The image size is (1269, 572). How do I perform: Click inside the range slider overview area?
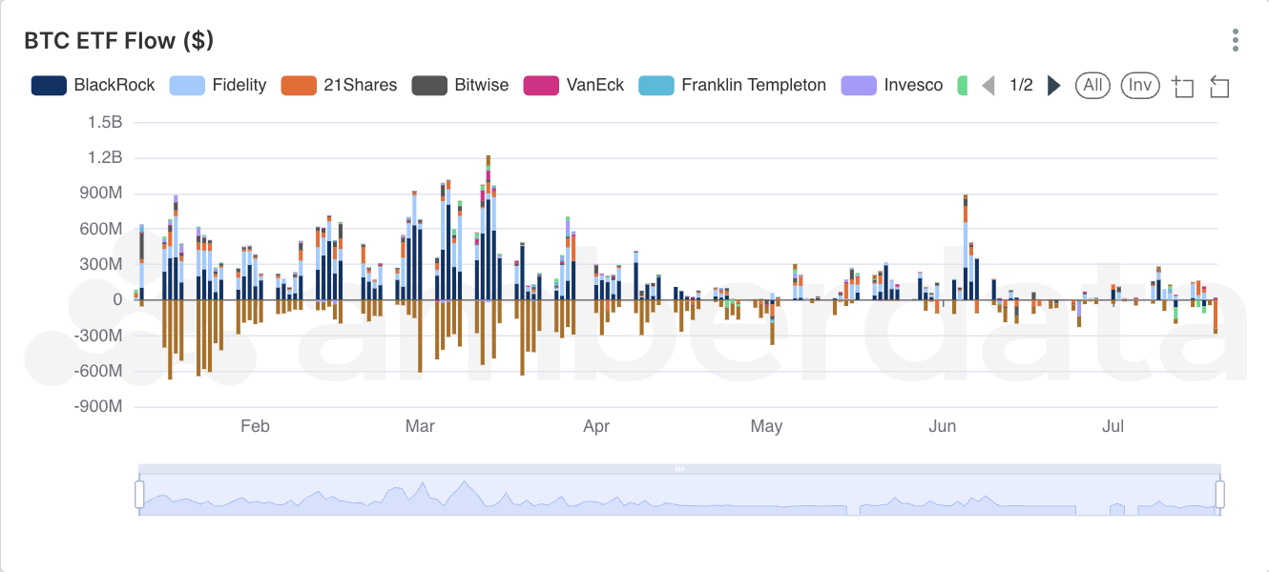(679, 495)
